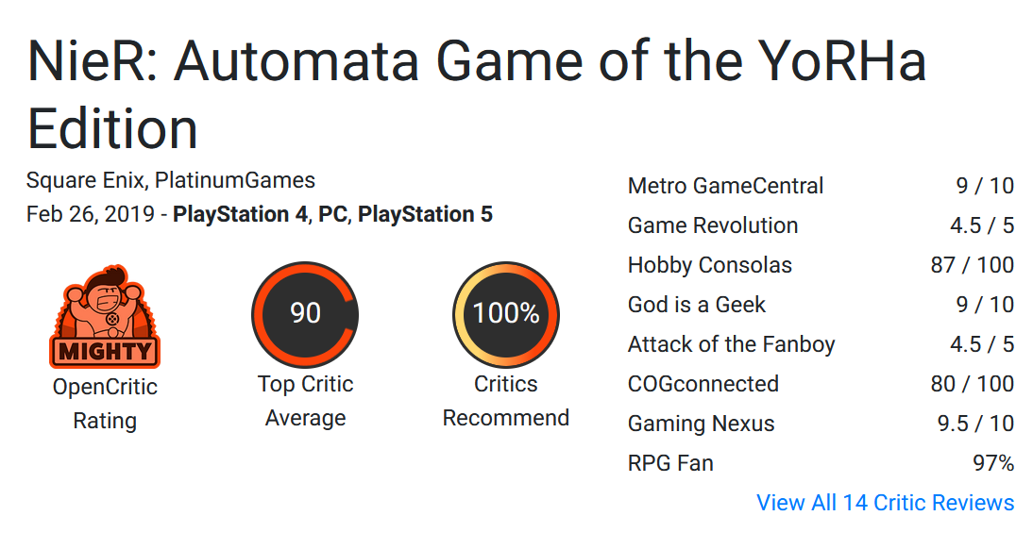The width and height of the screenshot is (1033, 549).
Task: Select the PC platform link
Action: tap(332, 214)
